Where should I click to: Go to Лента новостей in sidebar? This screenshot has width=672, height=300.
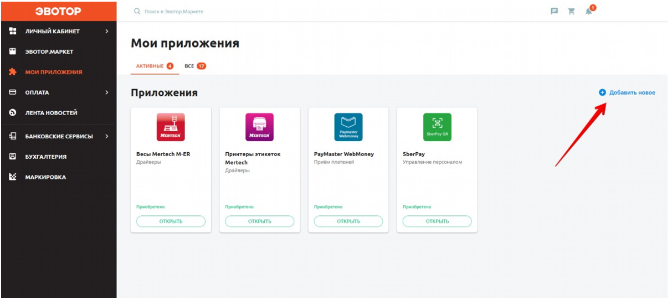(51, 113)
